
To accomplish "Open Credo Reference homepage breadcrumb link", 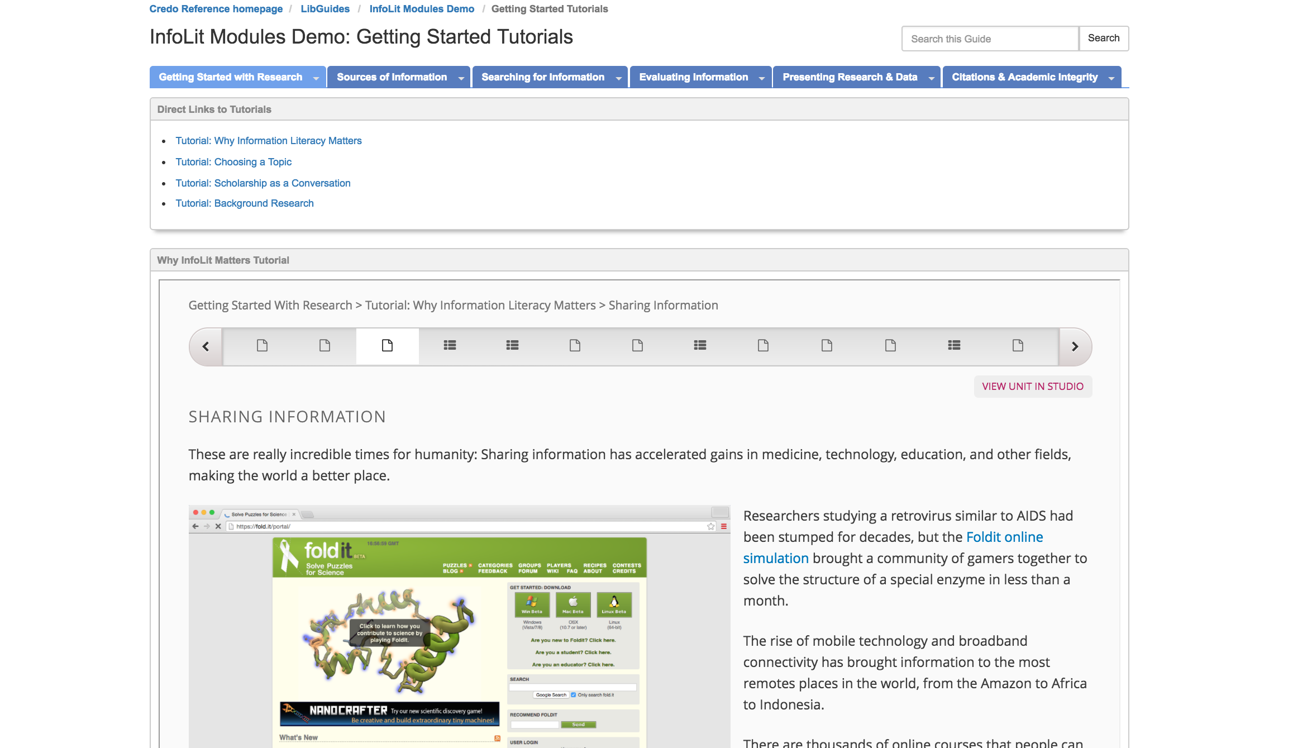I will click(x=216, y=9).
